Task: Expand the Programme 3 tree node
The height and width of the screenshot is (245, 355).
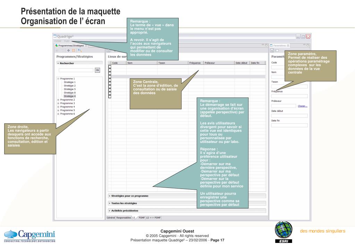Action: point(58,103)
